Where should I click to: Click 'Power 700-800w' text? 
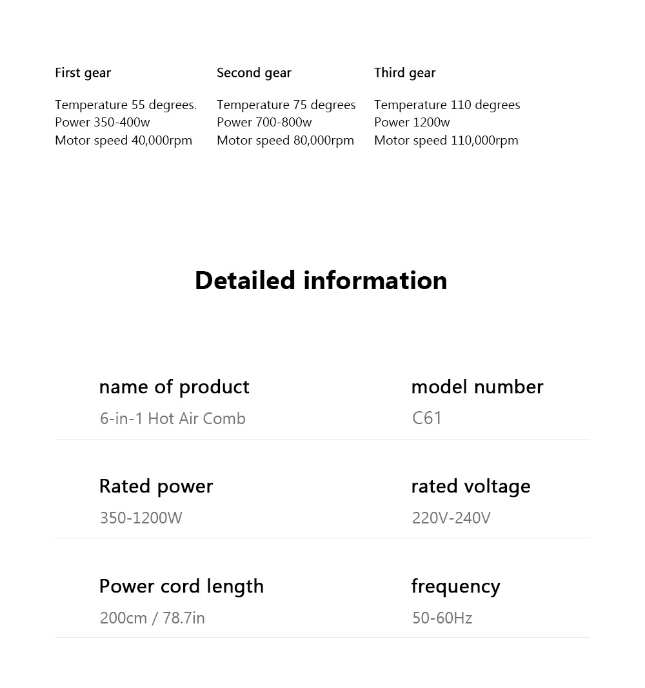click(x=264, y=122)
